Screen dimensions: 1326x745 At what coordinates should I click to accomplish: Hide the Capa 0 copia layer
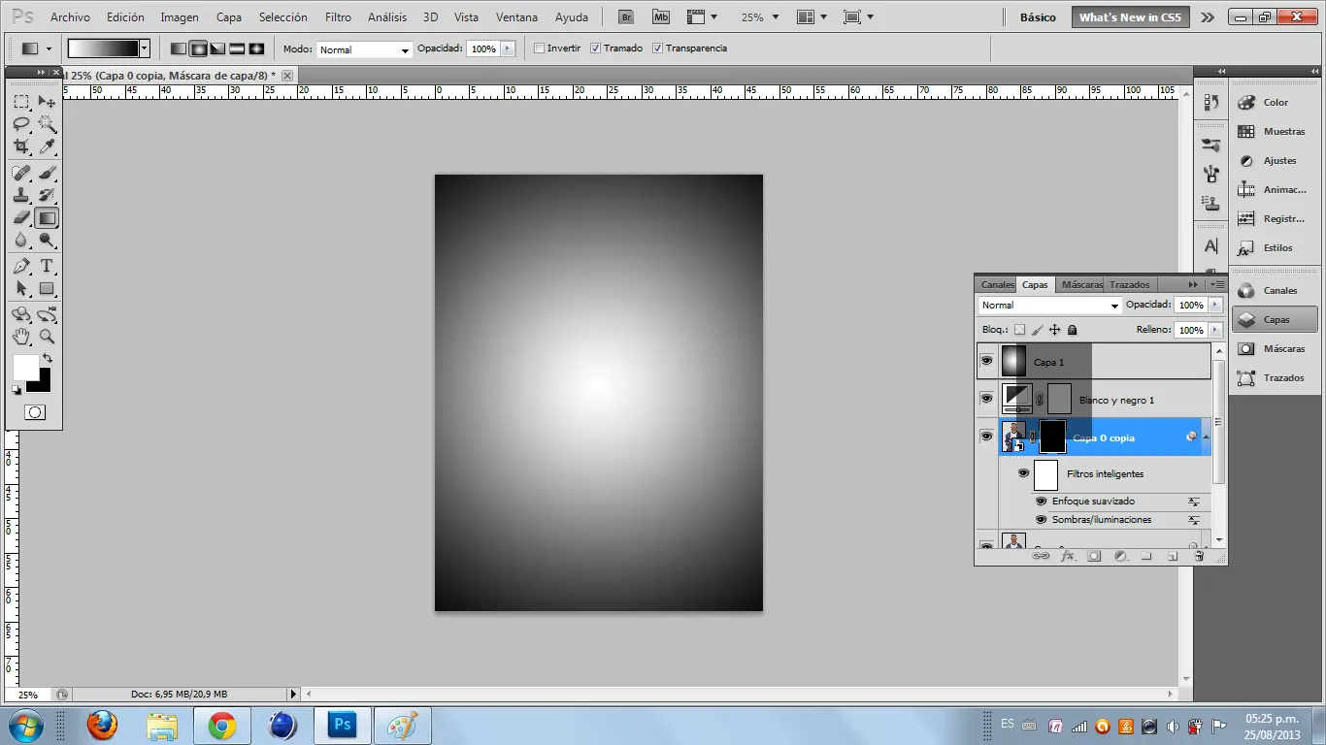987,437
